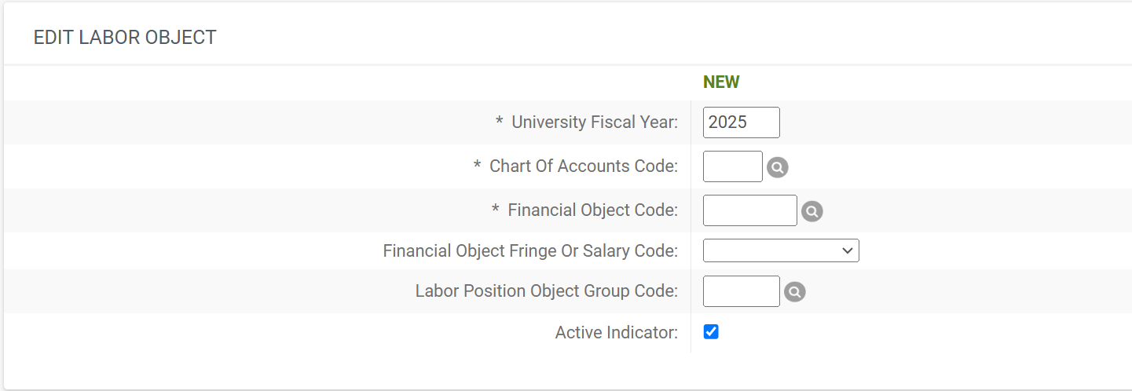This screenshot has height=391, width=1132.
Task: Expand the Fringe Or Salary Code dropdown
Action: (781, 250)
